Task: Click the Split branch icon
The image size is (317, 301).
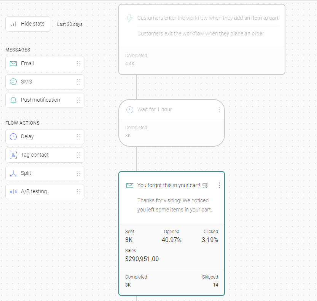Action: click(x=13, y=173)
